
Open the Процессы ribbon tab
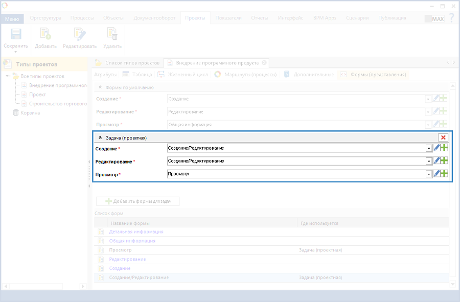coord(82,18)
